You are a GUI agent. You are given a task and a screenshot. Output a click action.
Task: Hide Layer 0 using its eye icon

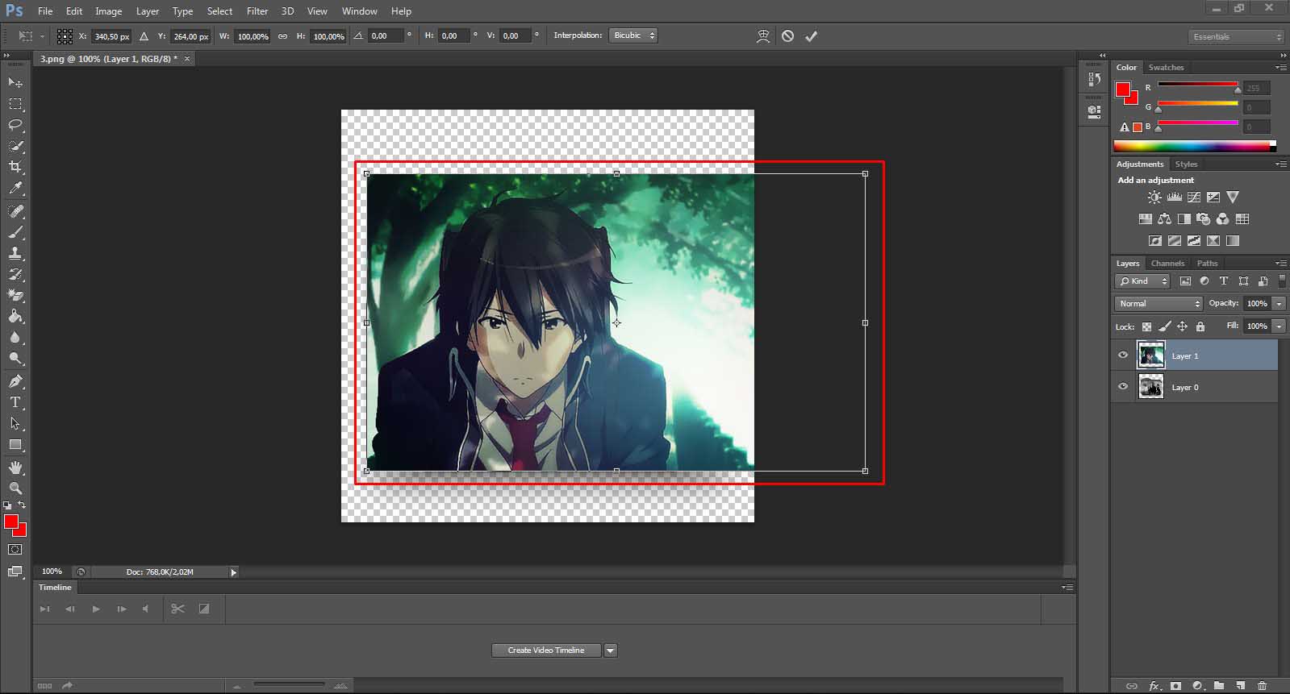point(1123,387)
